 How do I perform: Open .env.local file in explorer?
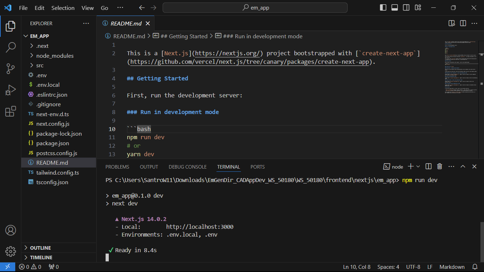point(48,85)
